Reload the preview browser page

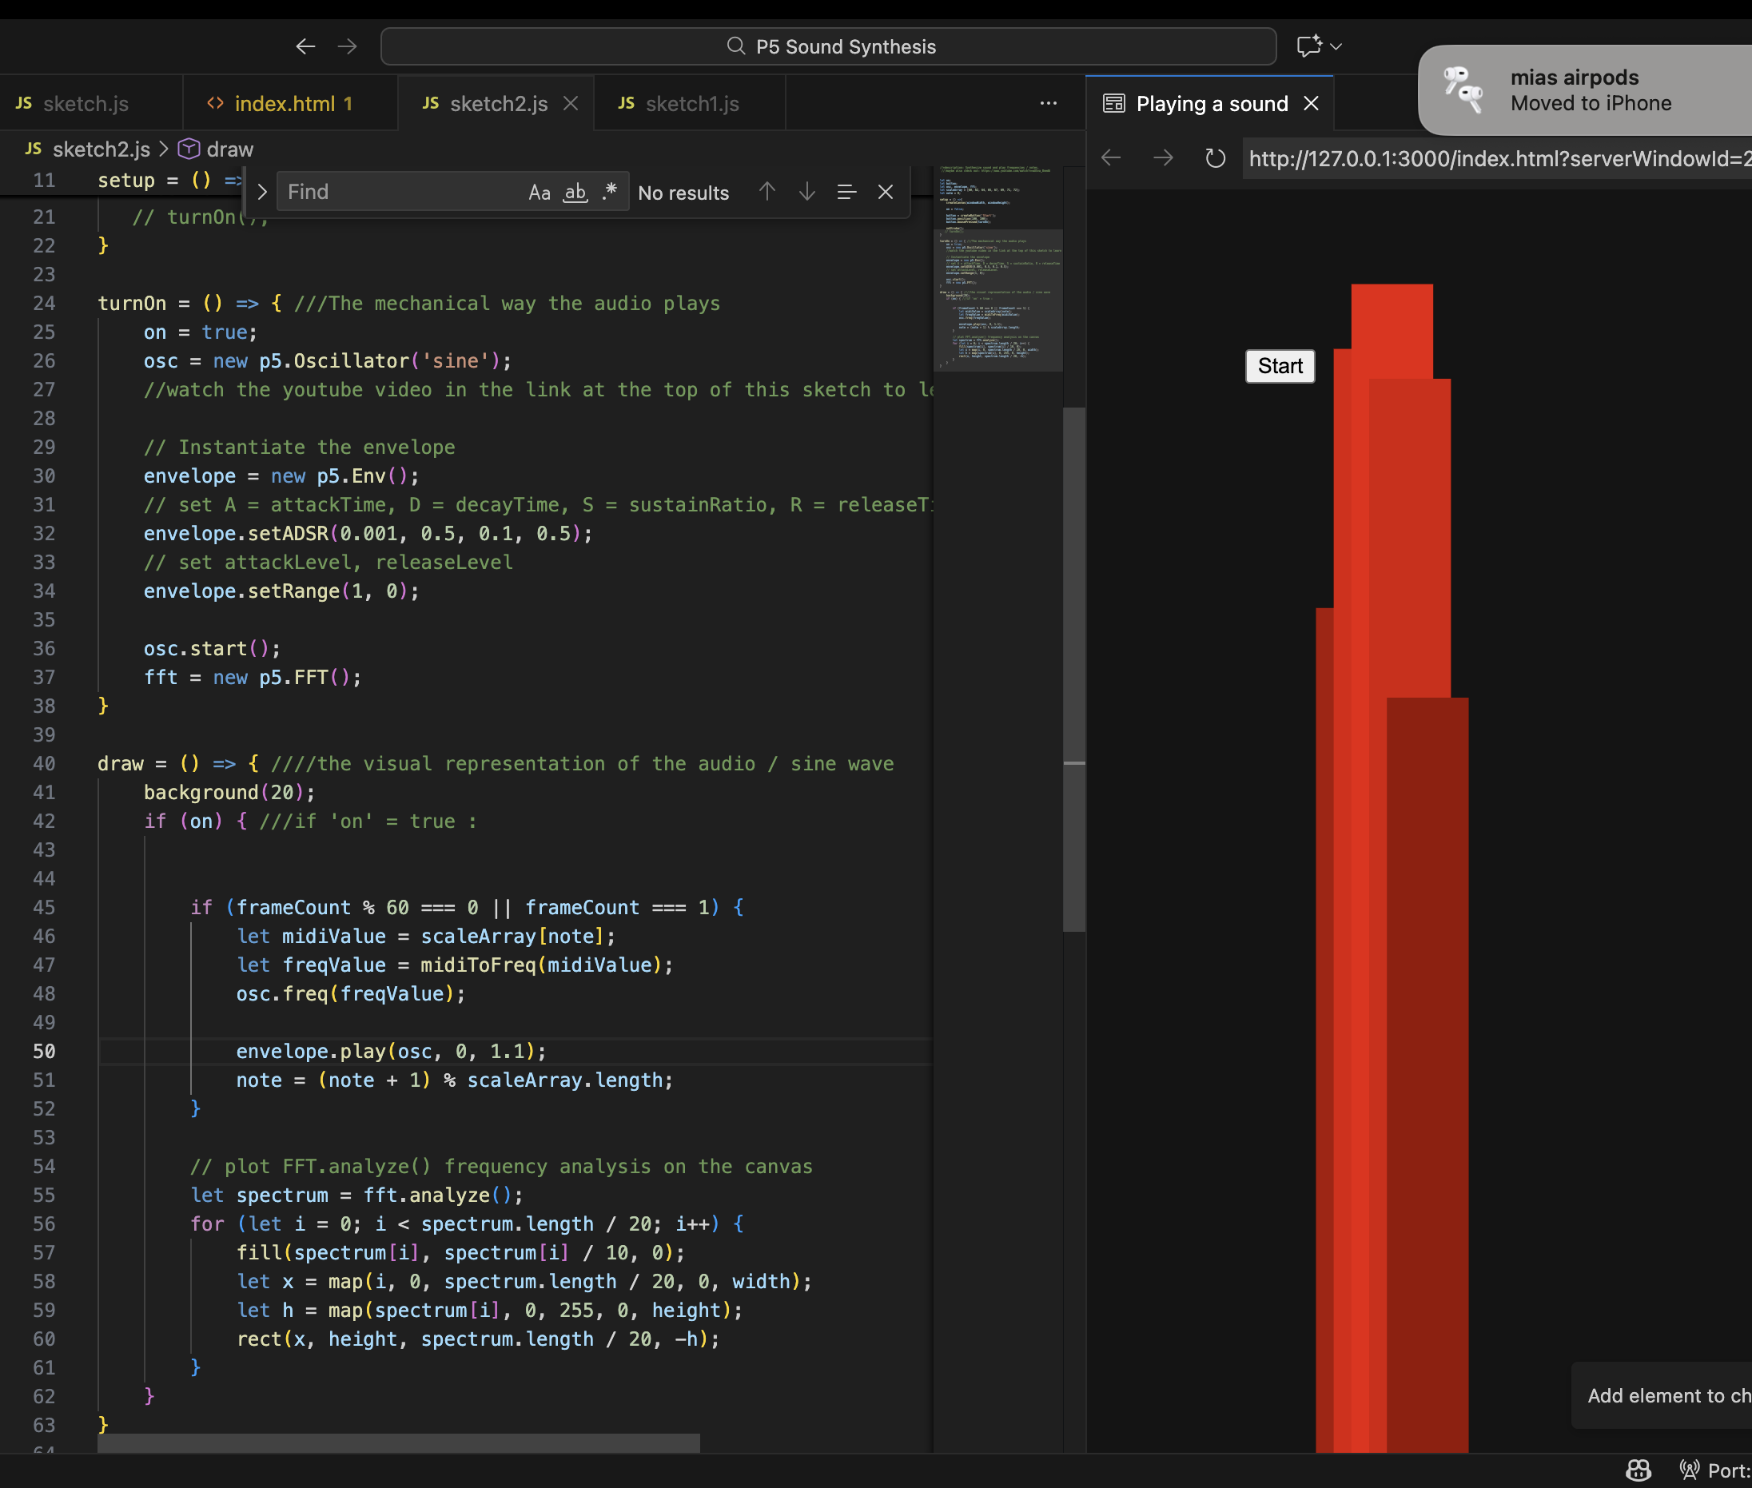click(x=1215, y=157)
